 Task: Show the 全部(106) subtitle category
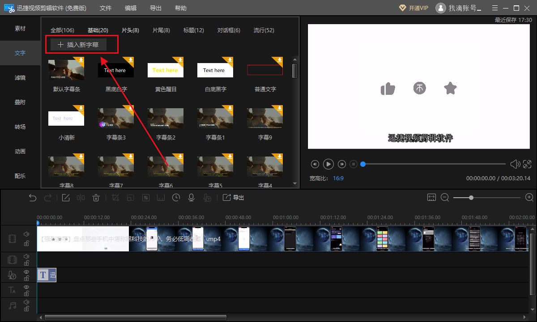[x=62, y=30]
